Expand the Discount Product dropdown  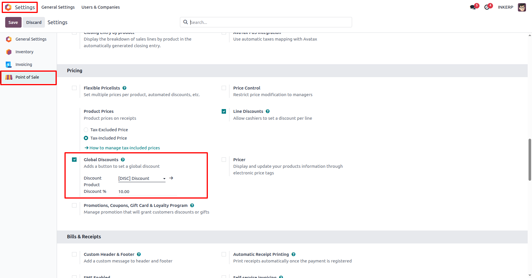point(142,178)
